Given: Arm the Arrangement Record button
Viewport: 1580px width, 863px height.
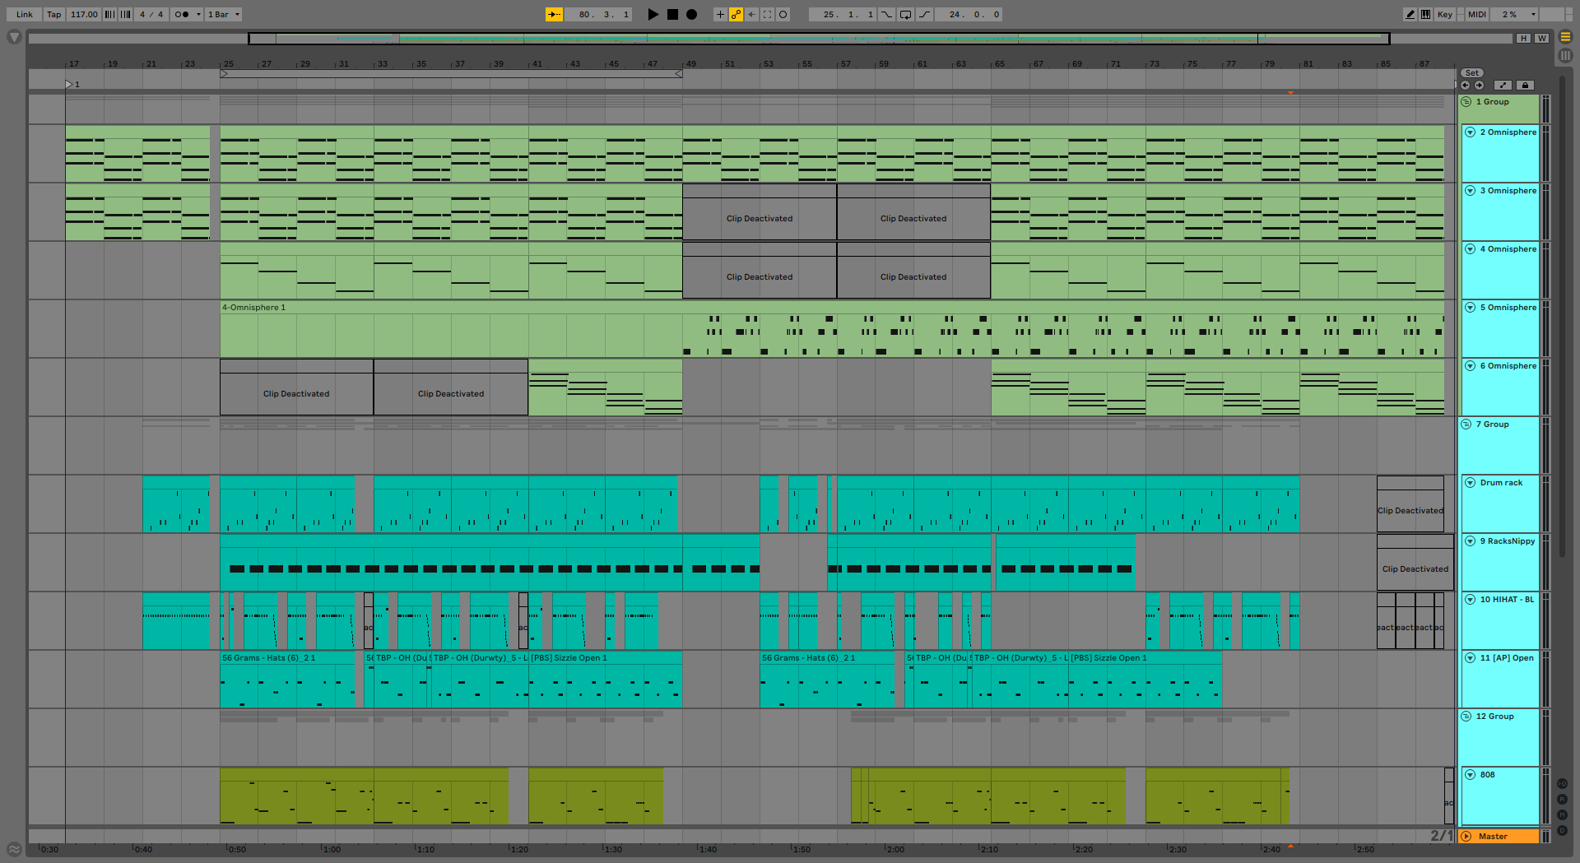Looking at the screenshot, I should pos(691,14).
